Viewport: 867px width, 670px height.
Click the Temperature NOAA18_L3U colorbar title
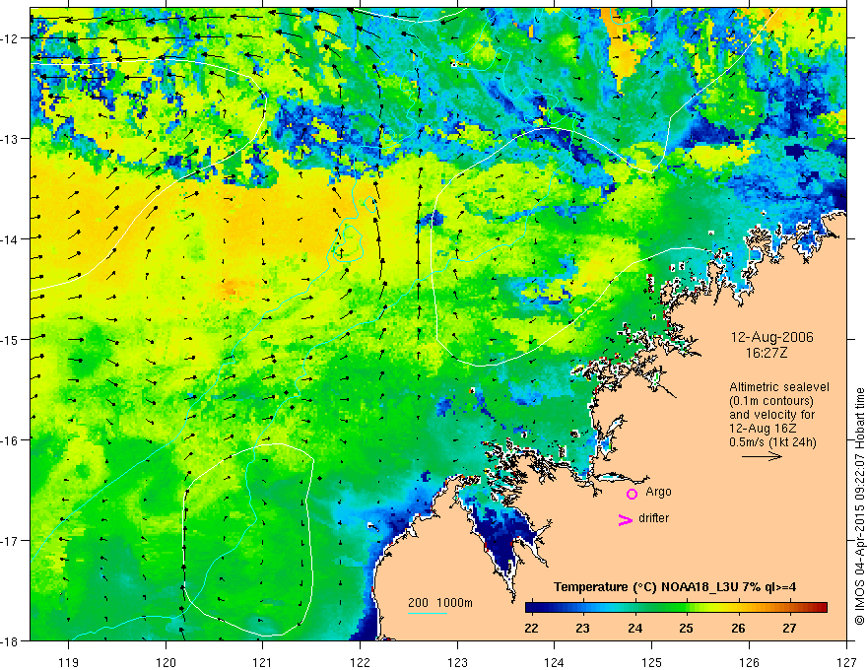tap(675, 587)
